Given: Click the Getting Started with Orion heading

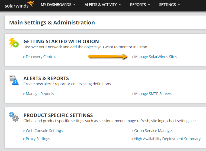Looking at the screenshot, I should coord(61,42).
